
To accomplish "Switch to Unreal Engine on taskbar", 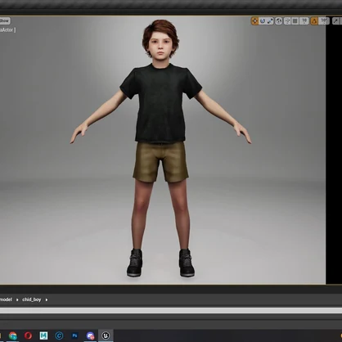I will 106,335.
